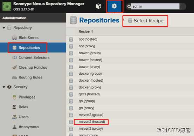194x136 pixels.
Task: Choose the apt (proxy) recipe
Action: pos(87,46)
